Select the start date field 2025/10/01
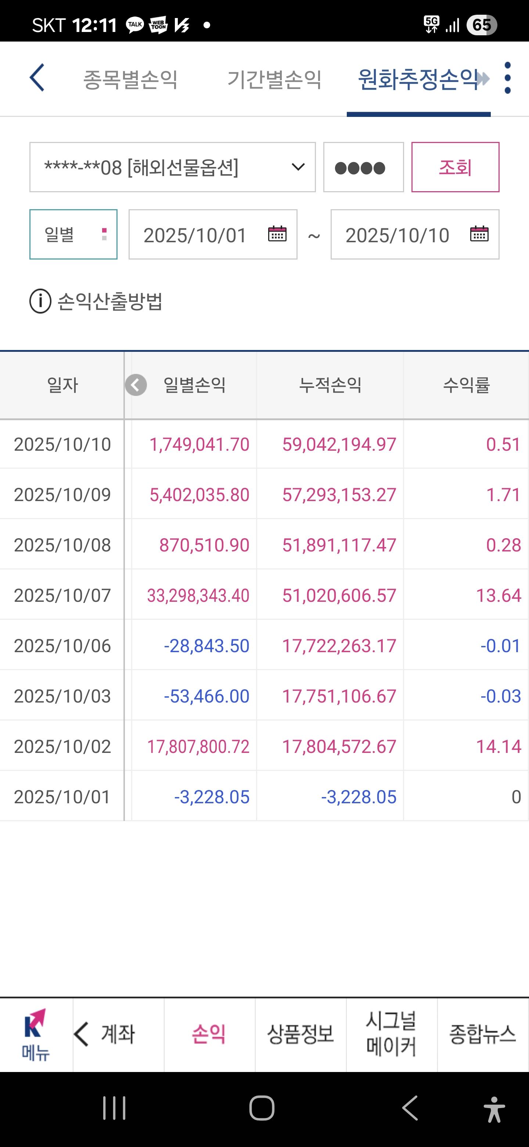The height and width of the screenshot is (1147, 529). (213, 234)
